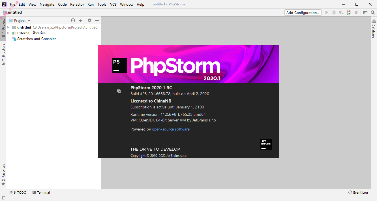Image resolution: width=377 pixels, height=201 pixels.
Task: Open the View menu
Action: [x=32, y=4]
